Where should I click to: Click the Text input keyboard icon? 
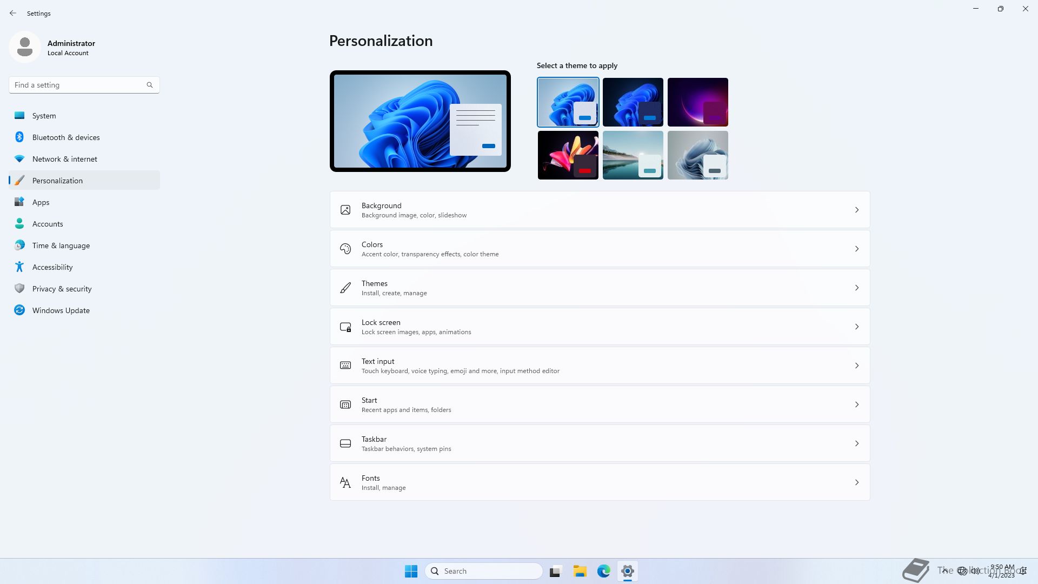click(345, 366)
